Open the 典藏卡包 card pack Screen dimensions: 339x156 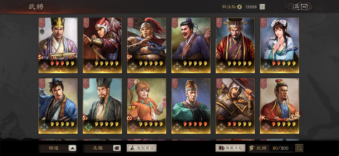click(230, 148)
